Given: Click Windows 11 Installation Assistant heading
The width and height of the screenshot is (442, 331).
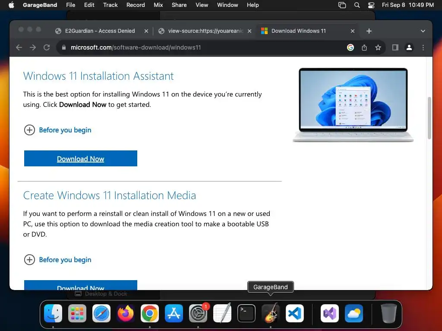Looking at the screenshot, I should coord(98,76).
